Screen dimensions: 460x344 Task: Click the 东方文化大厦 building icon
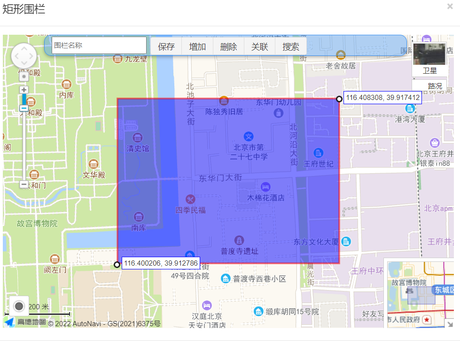point(346,241)
